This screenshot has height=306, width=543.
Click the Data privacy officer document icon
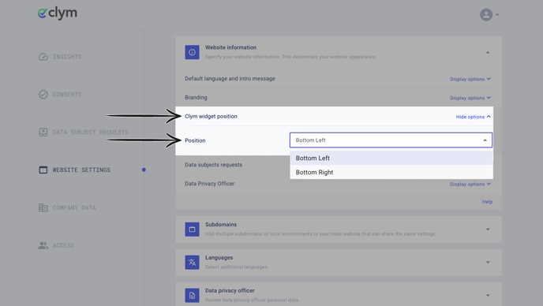tap(192, 295)
